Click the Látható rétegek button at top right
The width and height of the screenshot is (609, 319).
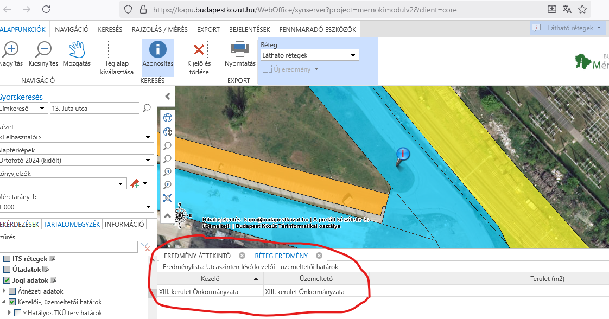pyautogui.click(x=567, y=28)
